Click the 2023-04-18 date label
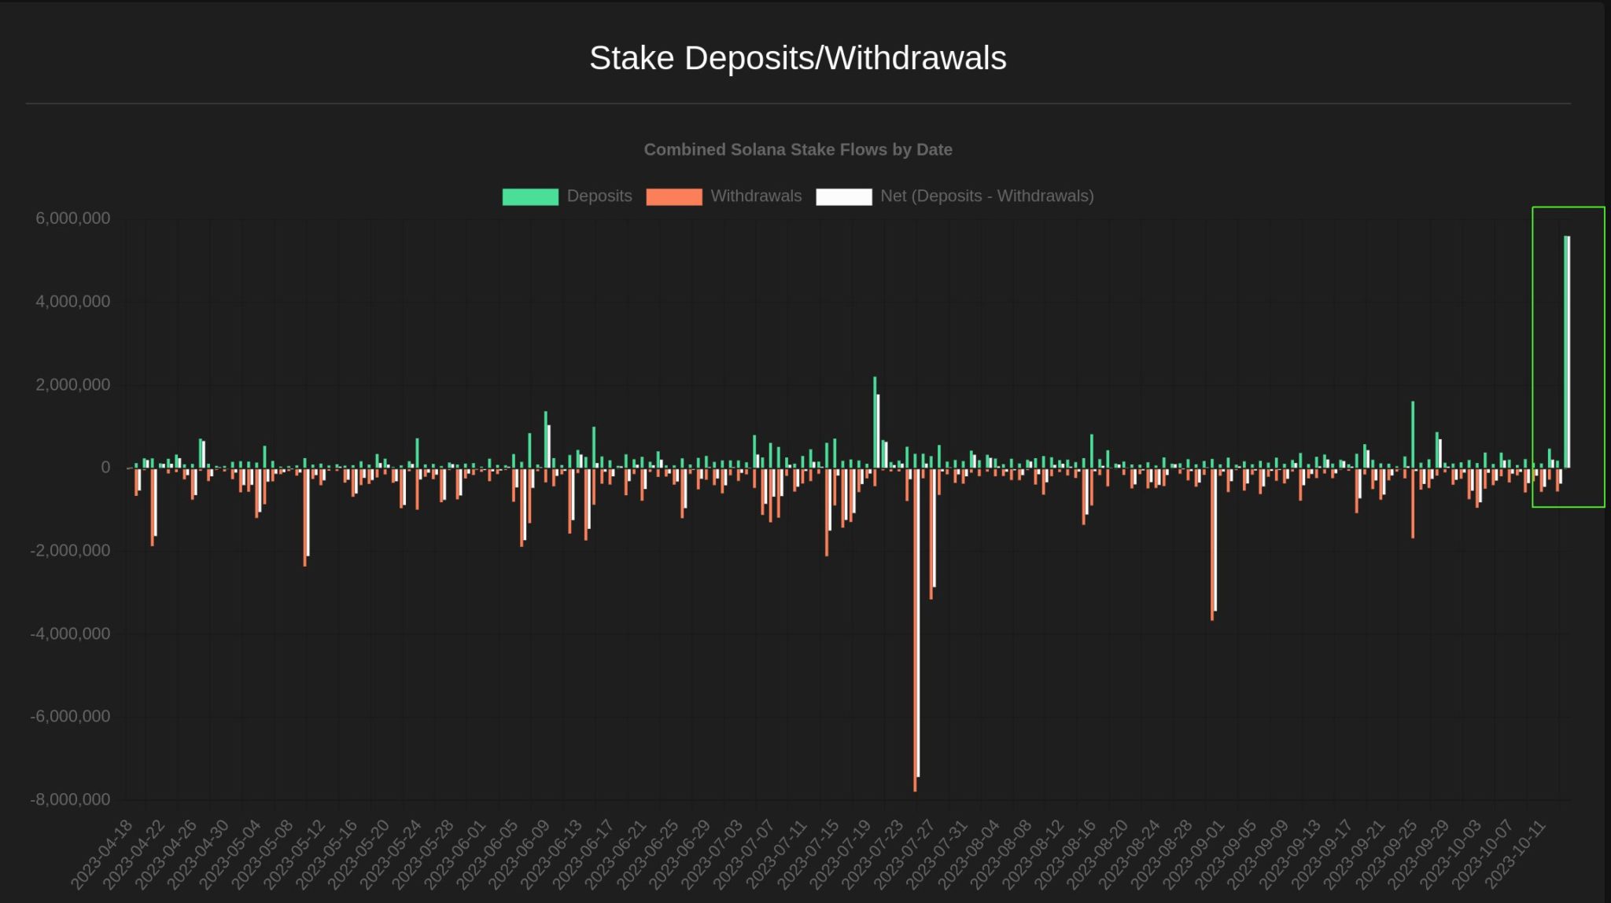This screenshot has height=903, width=1611. (x=103, y=854)
